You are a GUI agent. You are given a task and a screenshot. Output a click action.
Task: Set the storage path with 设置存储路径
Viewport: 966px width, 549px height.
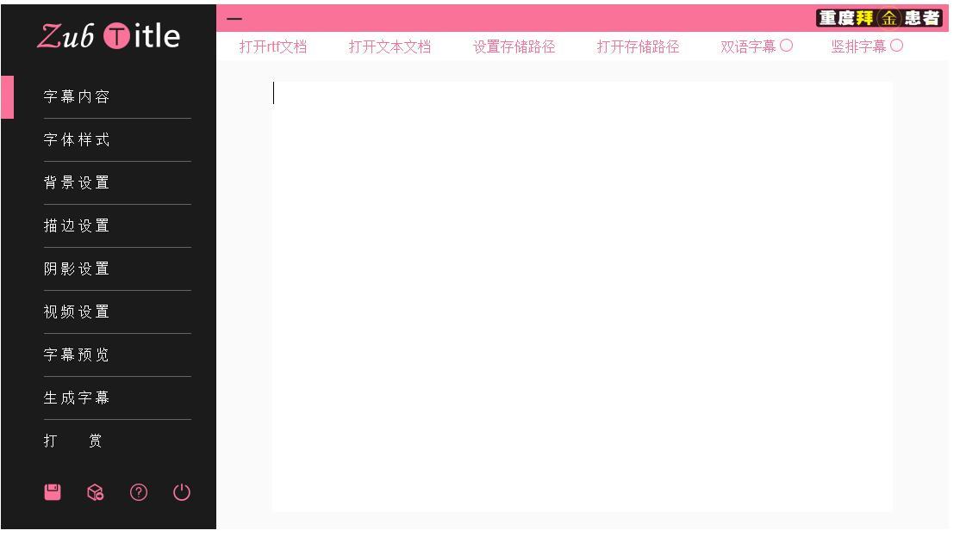pos(514,47)
